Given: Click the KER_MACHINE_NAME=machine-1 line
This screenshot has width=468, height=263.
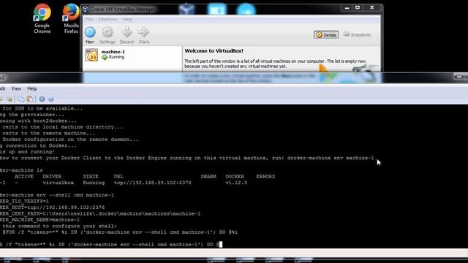Looking at the screenshot, I should [40, 220].
